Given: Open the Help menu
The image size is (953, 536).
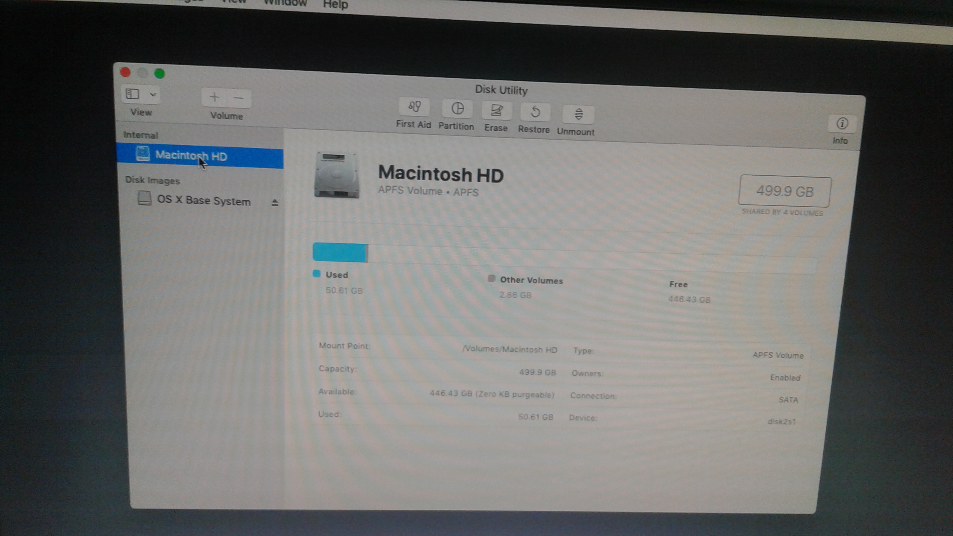Looking at the screenshot, I should (335, 4).
